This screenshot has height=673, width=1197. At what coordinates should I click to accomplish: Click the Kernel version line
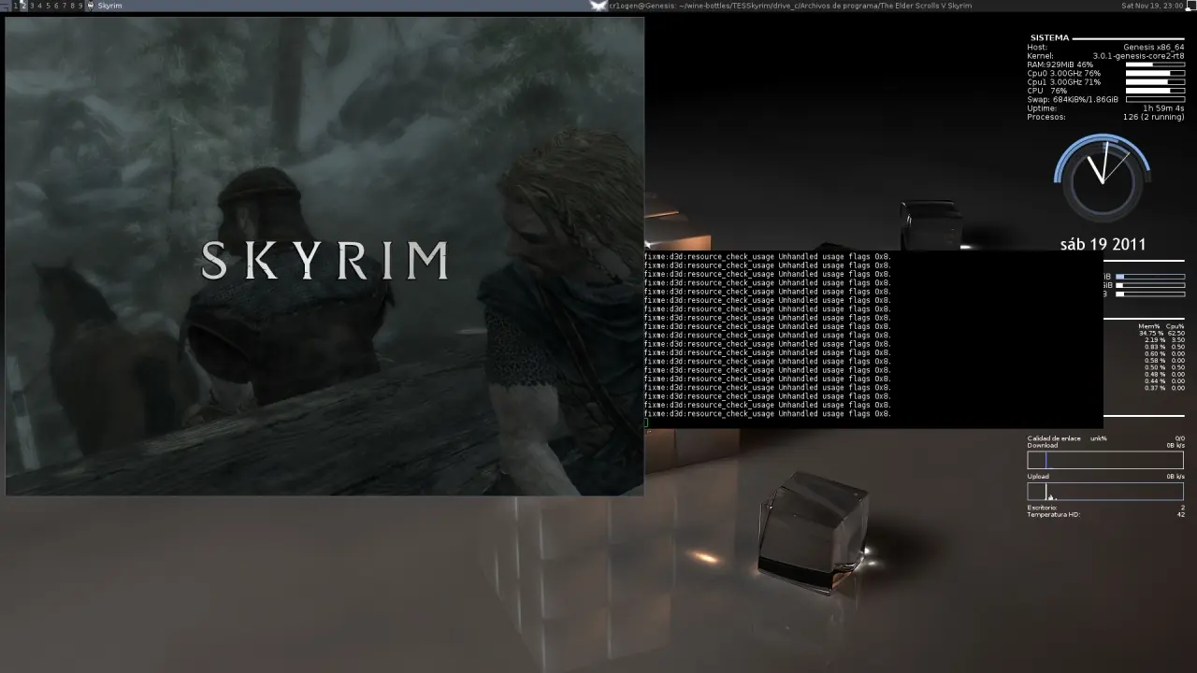click(x=1105, y=56)
